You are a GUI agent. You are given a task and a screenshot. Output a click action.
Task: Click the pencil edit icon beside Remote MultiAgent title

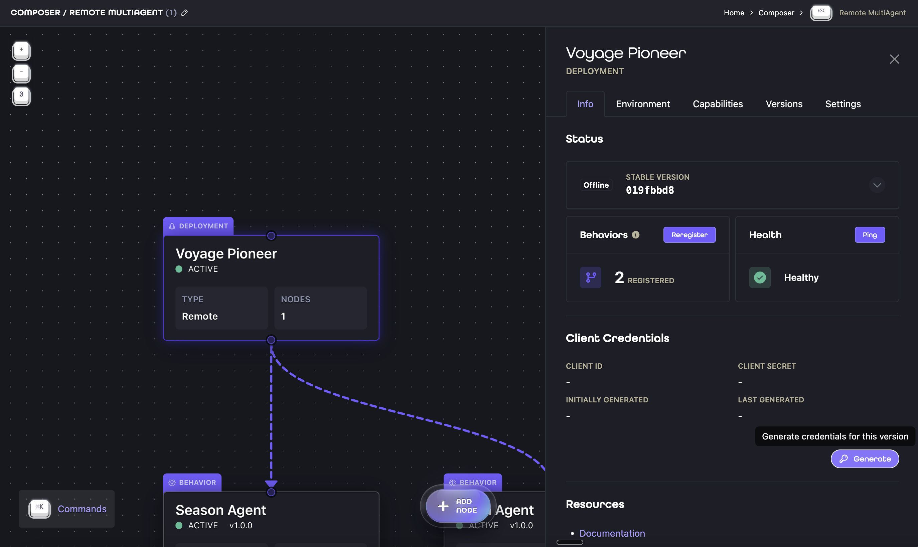click(x=184, y=13)
